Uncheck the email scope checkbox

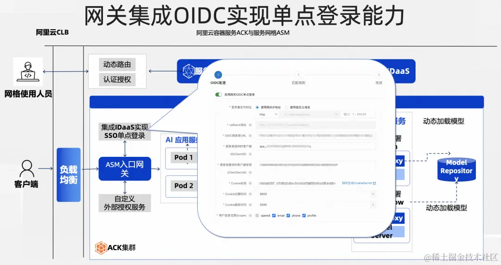(x=274, y=215)
